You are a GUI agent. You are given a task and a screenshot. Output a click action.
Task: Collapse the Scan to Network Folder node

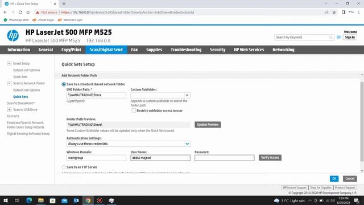[9, 83]
